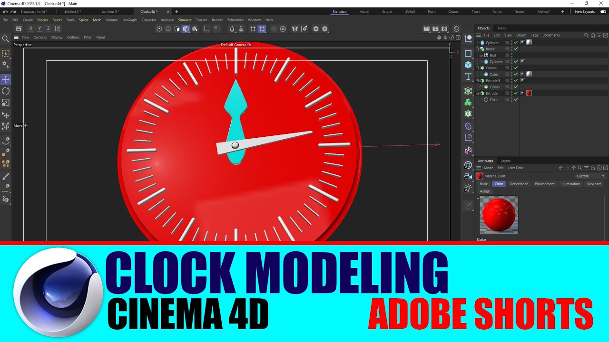This screenshot has height=342, width=609.
Task: Toggle the green checkmark of Circle object
Action: 516,100
